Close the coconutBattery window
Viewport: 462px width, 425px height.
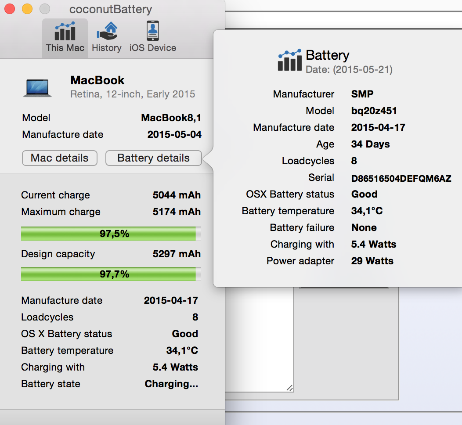point(10,8)
